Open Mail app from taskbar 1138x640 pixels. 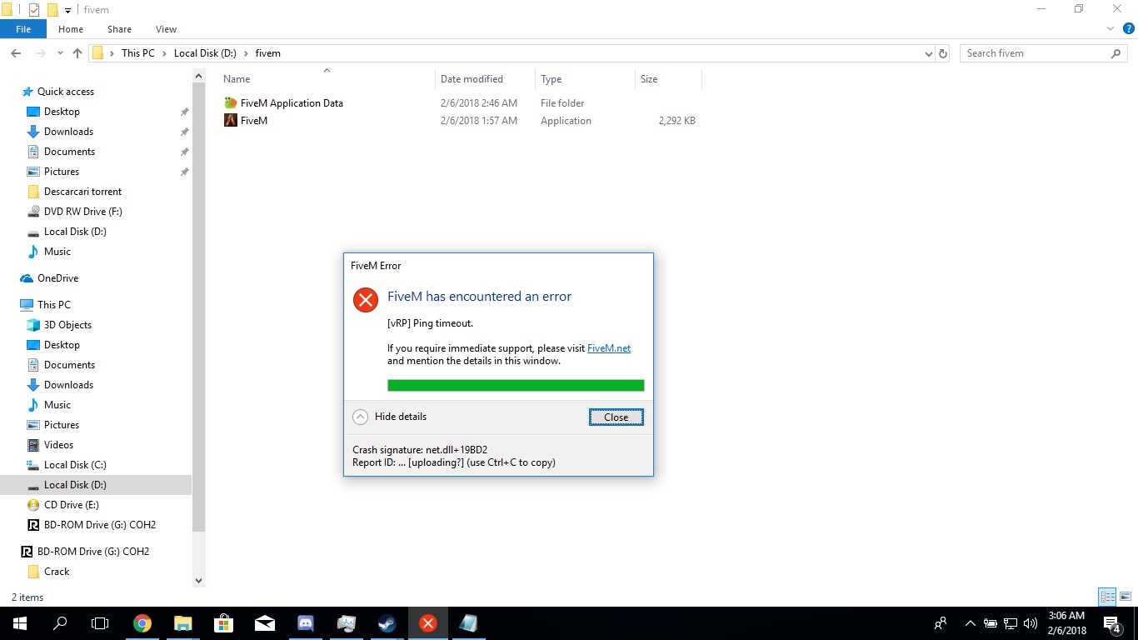pos(265,623)
